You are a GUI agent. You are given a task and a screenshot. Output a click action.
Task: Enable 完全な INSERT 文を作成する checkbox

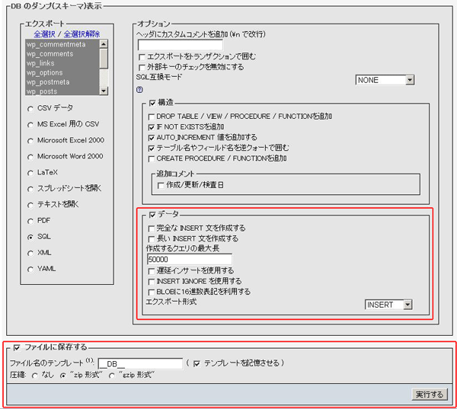coord(152,228)
